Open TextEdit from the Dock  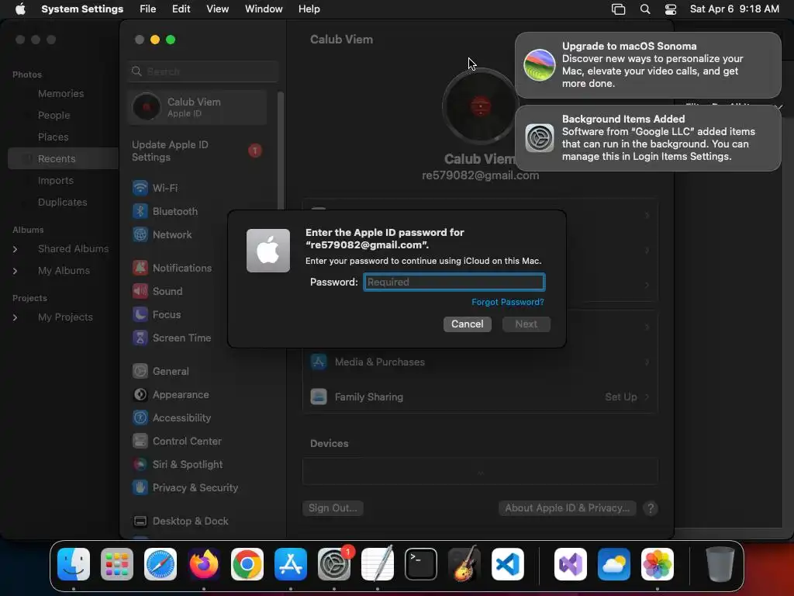(x=378, y=564)
